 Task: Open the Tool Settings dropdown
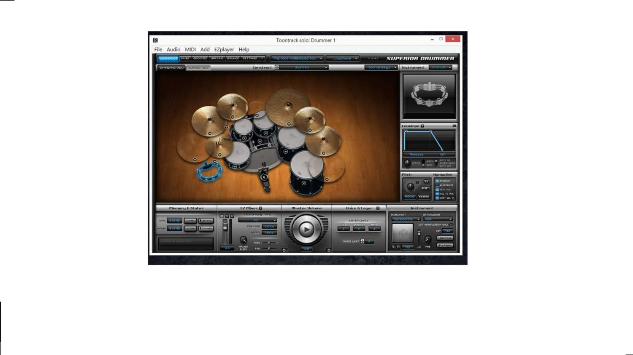tap(381, 67)
